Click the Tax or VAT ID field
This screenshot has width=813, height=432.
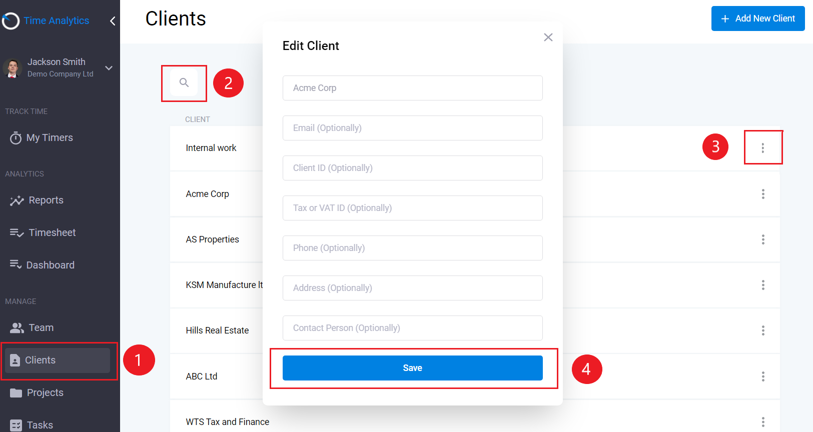point(413,208)
